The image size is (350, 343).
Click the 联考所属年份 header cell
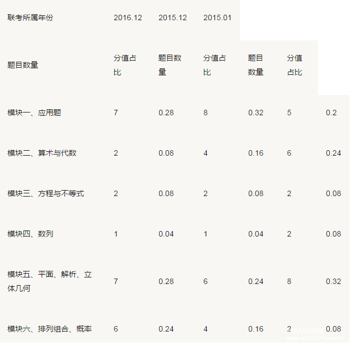pos(31,17)
